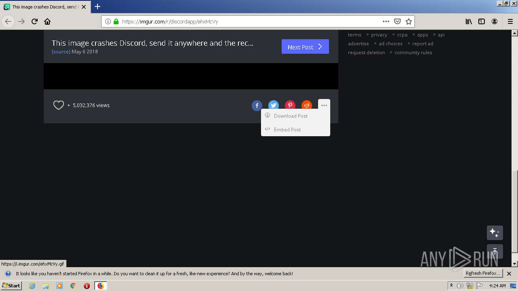Click the back-to-top arrow button
The height and width of the screenshot is (291, 518).
[x=495, y=251]
